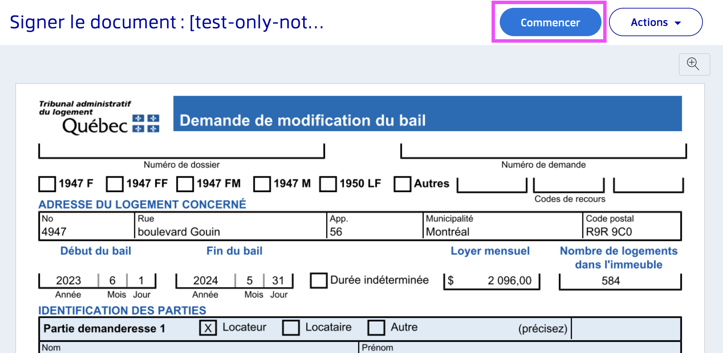Check the Autres checkbox
This screenshot has width=723, height=353.
click(x=402, y=184)
